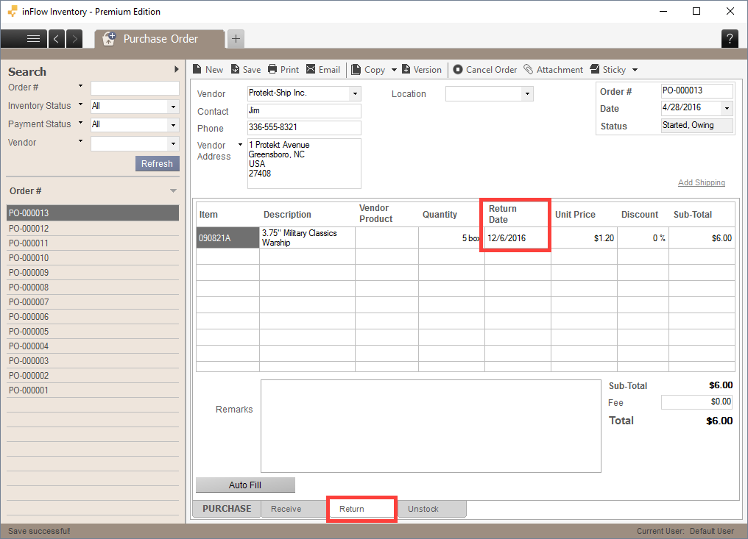Open help with the question mark icon
The height and width of the screenshot is (539, 748).
coord(730,38)
